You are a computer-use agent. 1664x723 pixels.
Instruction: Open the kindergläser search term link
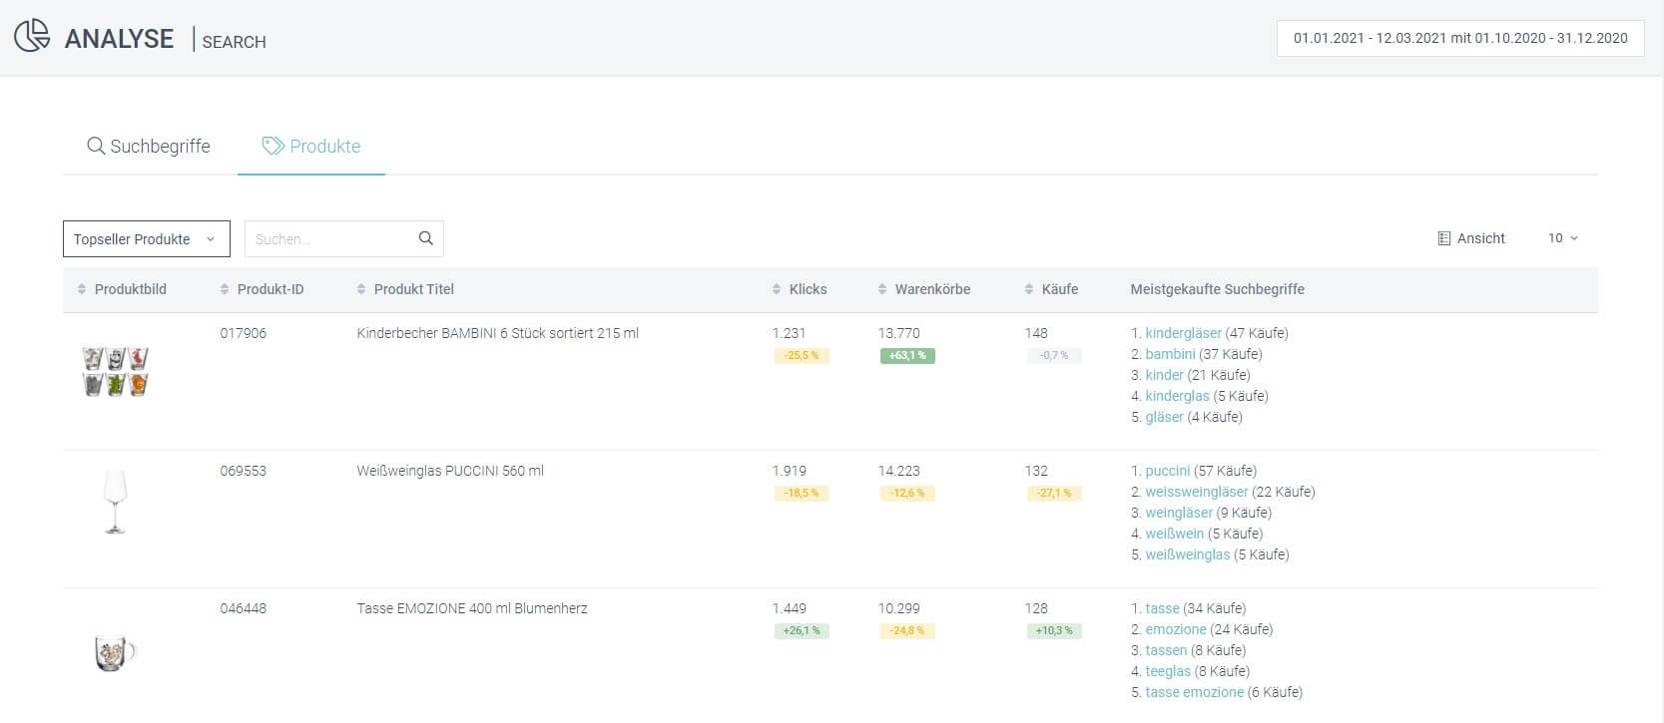(1183, 333)
